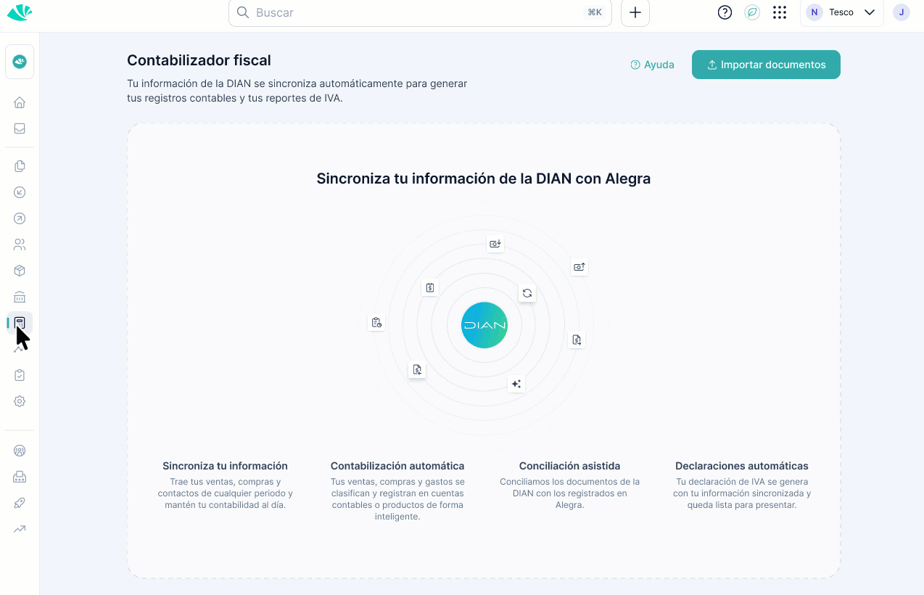Open the settings gear icon in sidebar
This screenshot has width=924, height=595.
pos(20,401)
